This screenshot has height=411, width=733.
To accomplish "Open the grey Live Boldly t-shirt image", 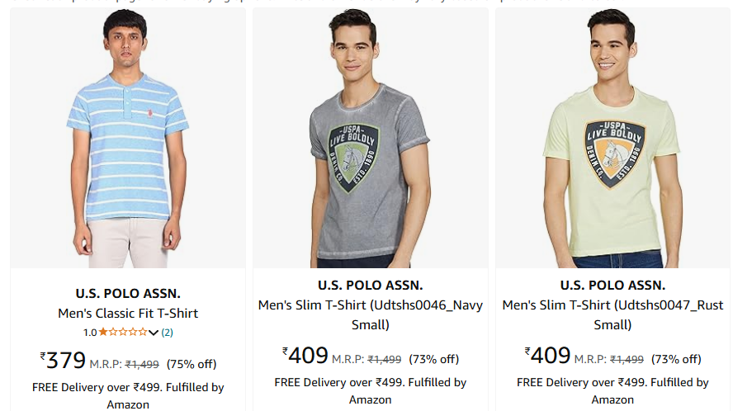I will [371, 138].
